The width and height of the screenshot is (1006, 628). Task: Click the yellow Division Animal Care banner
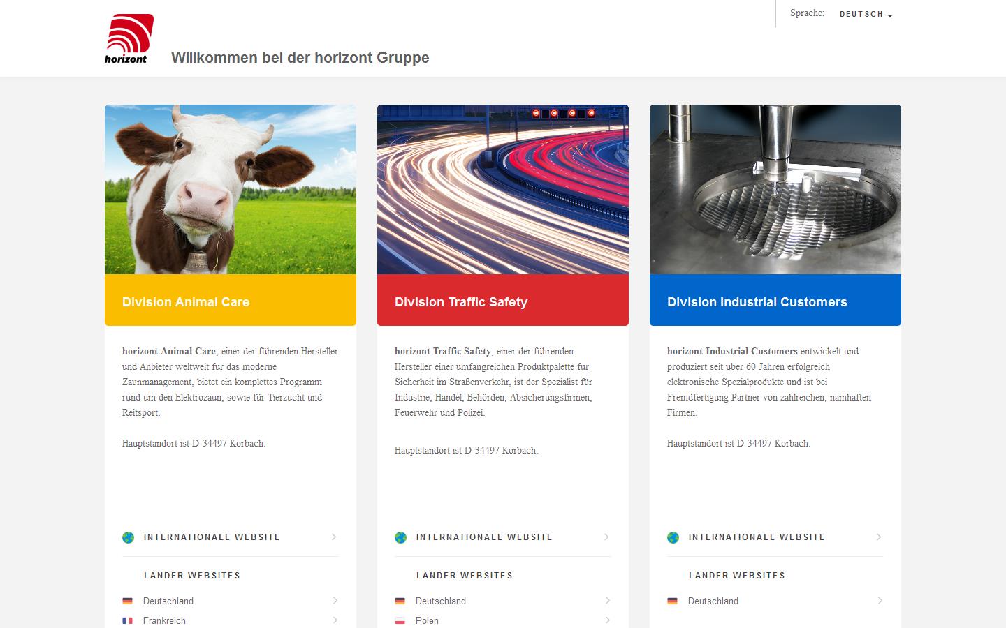click(231, 301)
